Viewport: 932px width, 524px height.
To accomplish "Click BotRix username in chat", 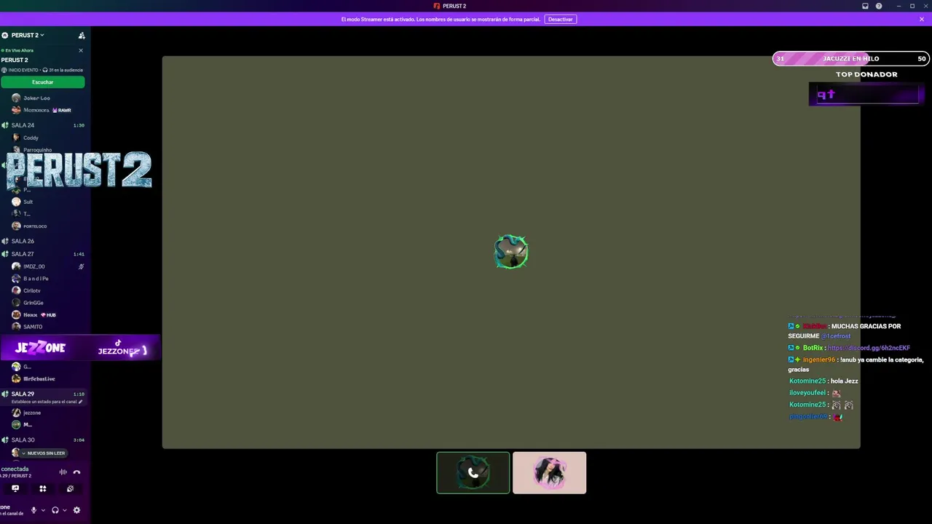I will [813, 348].
